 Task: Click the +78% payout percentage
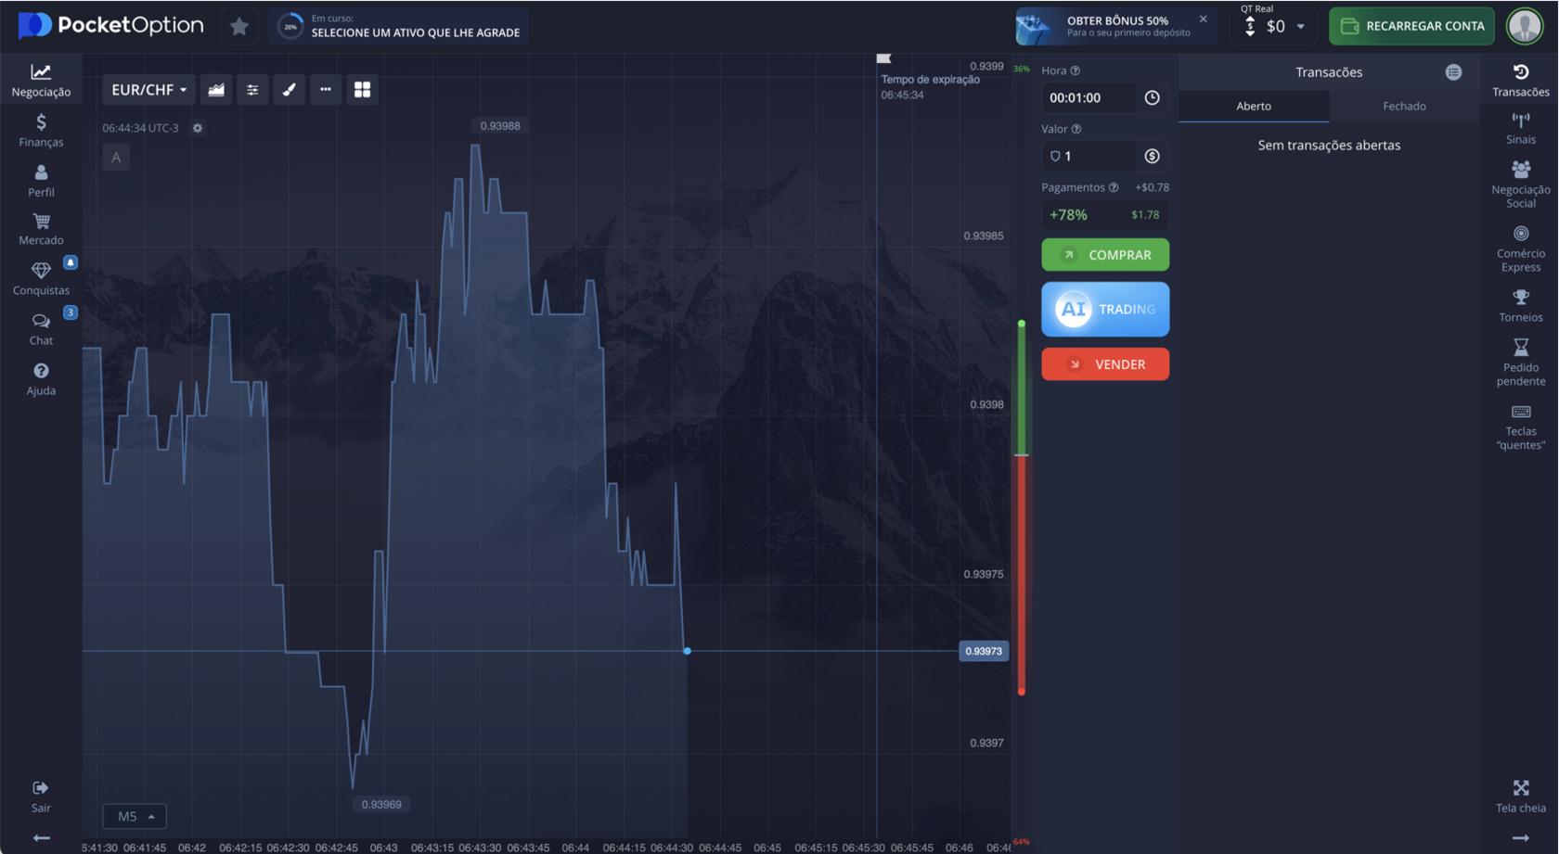pyautogui.click(x=1068, y=215)
